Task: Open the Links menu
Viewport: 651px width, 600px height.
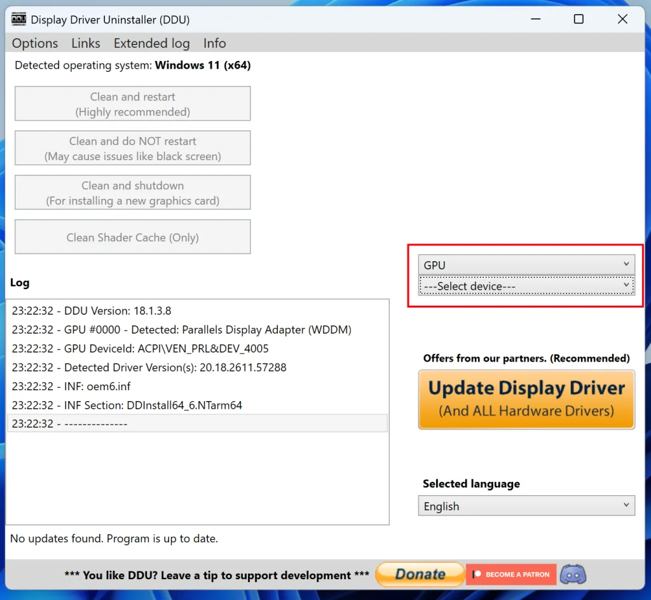Action: pyautogui.click(x=86, y=43)
